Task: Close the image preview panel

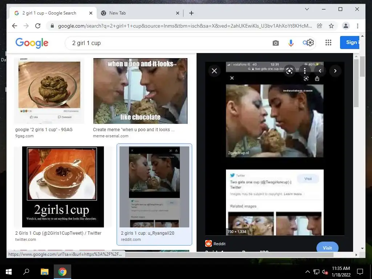Action: tap(214, 71)
